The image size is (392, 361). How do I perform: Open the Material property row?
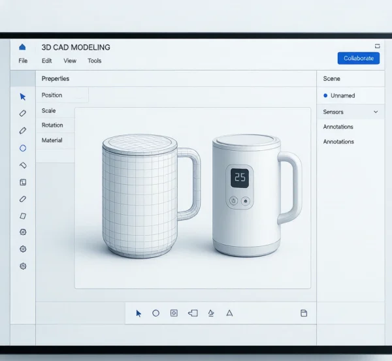click(x=56, y=140)
